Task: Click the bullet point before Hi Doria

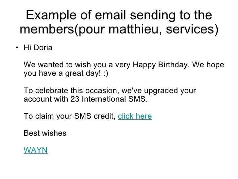Action: [x=17, y=48]
